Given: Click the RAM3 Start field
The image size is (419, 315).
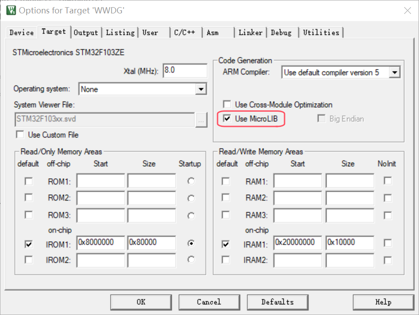Looking at the screenshot, I should tap(297, 215).
